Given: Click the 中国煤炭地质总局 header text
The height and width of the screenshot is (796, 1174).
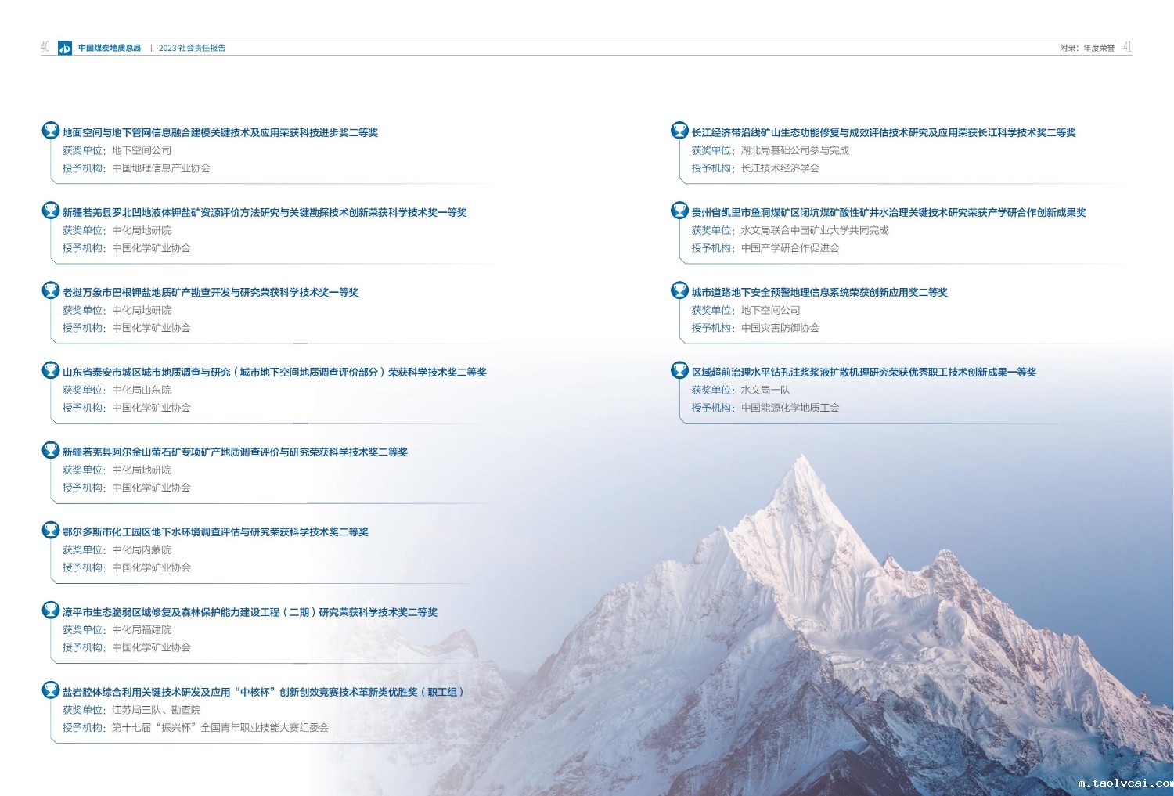Looking at the screenshot, I should tap(110, 48).
